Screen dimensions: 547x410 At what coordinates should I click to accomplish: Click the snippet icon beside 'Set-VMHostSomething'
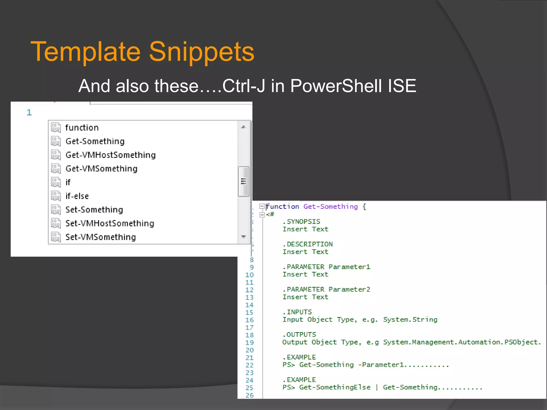[x=56, y=223]
